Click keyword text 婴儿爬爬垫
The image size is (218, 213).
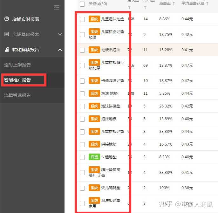click(x=111, y=188)
